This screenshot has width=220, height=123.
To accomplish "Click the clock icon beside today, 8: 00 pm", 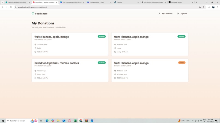I will (x=115, y=52).
